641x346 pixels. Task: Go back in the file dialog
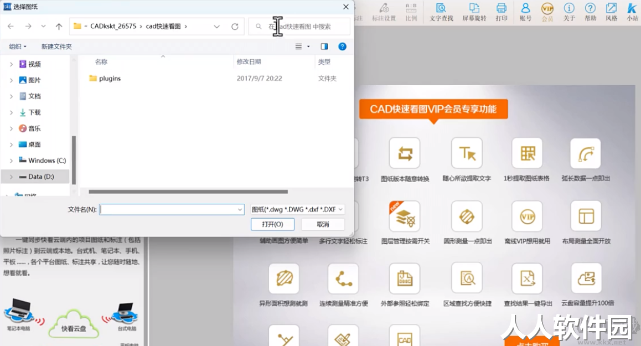tap(11, 26)
